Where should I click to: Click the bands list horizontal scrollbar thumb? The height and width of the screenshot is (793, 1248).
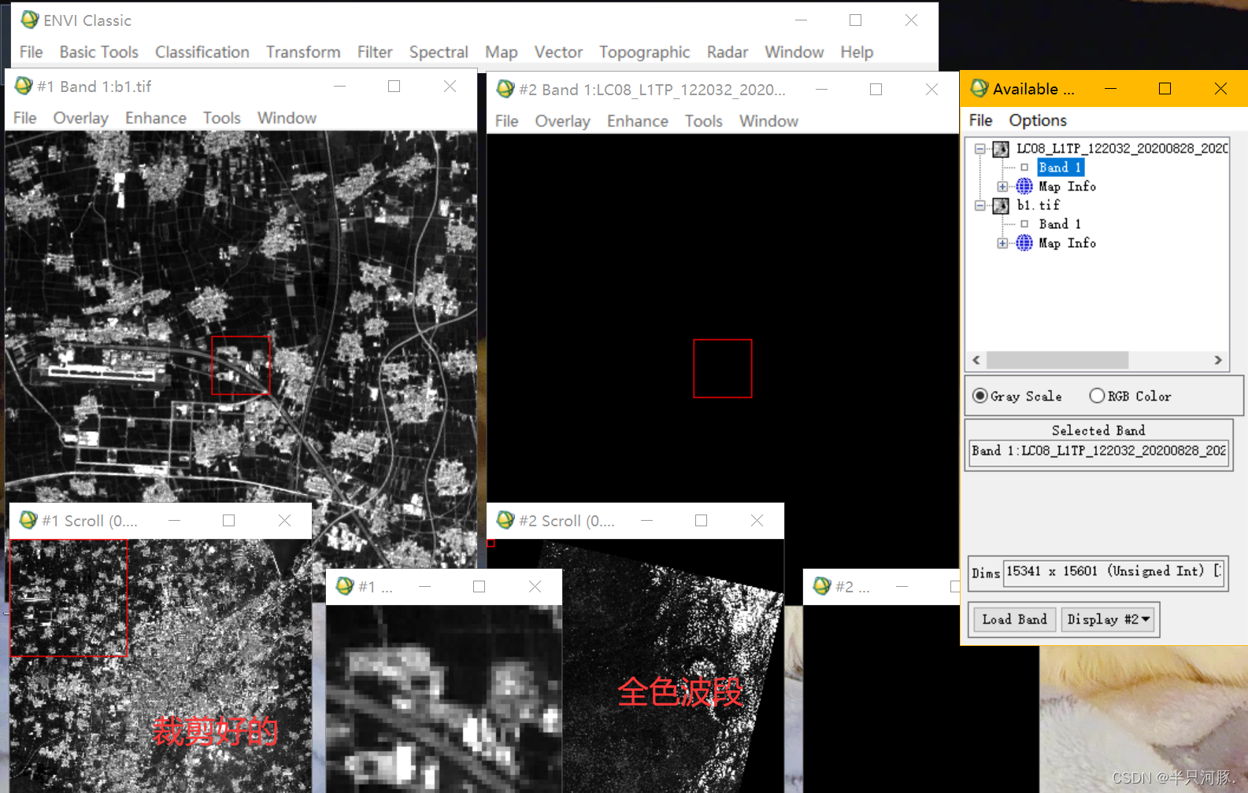coord(1057,360)
